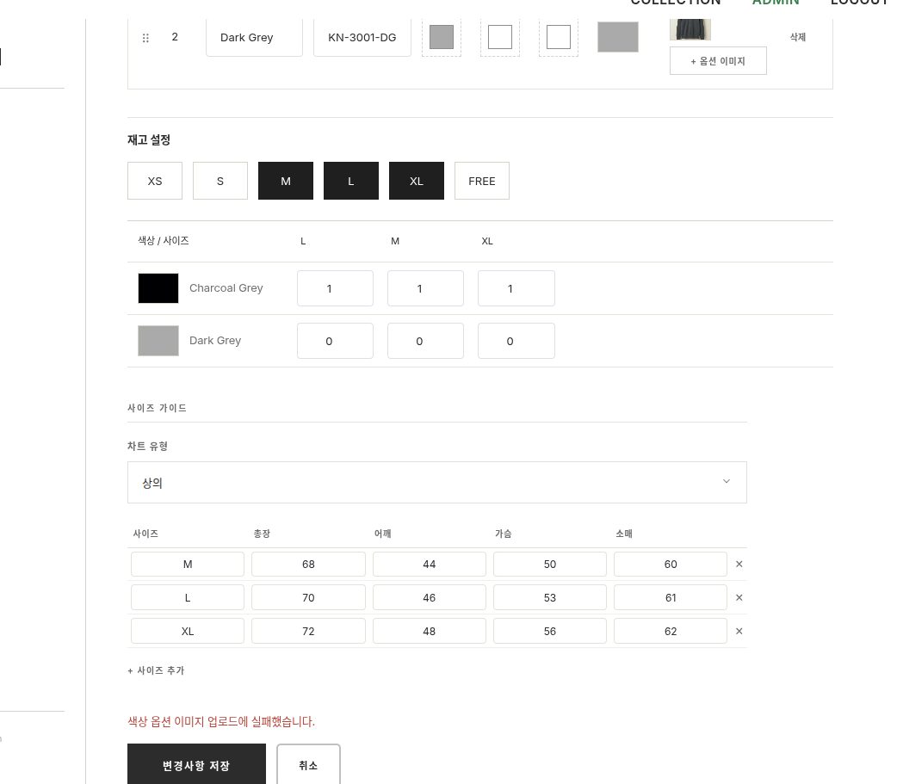Open the large grey color preview

(617, 37)
